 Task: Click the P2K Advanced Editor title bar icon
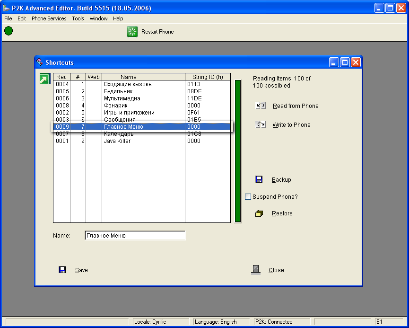click(x=6, y=8)
